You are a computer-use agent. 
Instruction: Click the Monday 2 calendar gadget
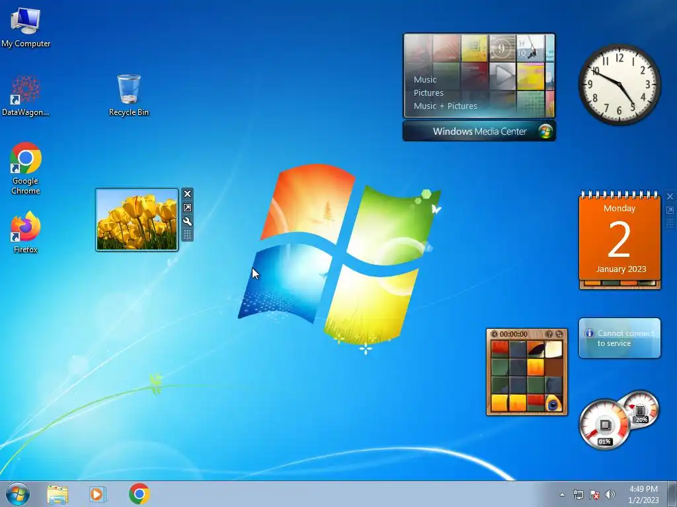[x=619, y=240]
